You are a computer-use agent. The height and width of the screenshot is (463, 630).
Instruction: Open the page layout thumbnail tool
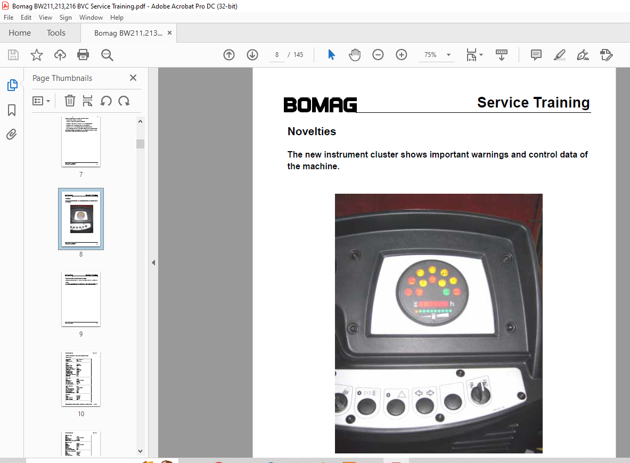click(x=87, y=101)
